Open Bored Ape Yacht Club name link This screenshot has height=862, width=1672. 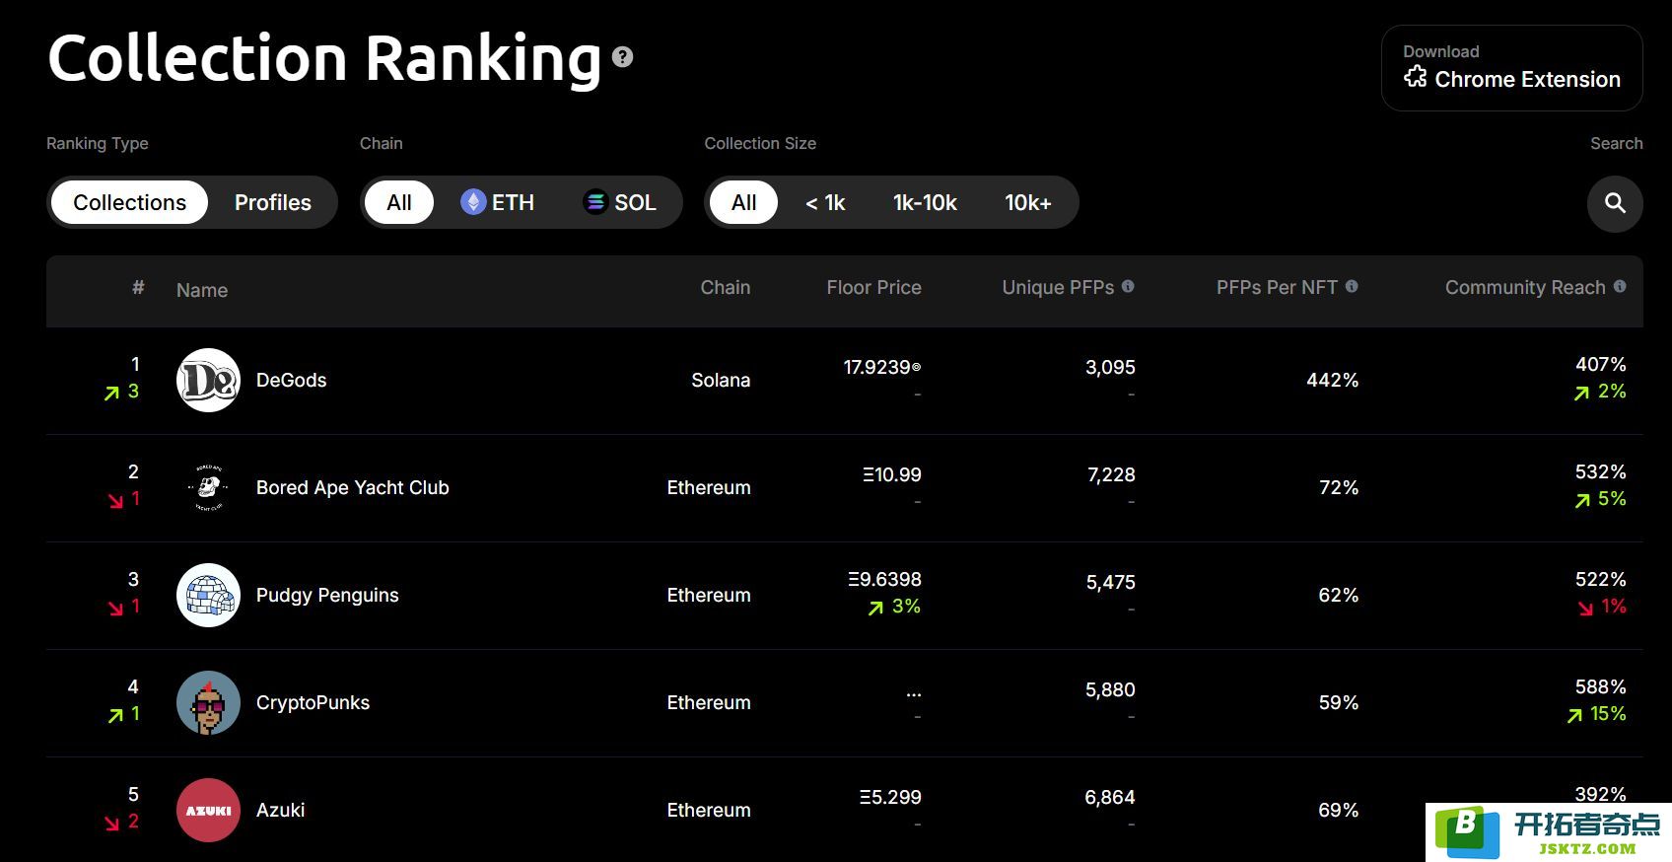(352, 487)
